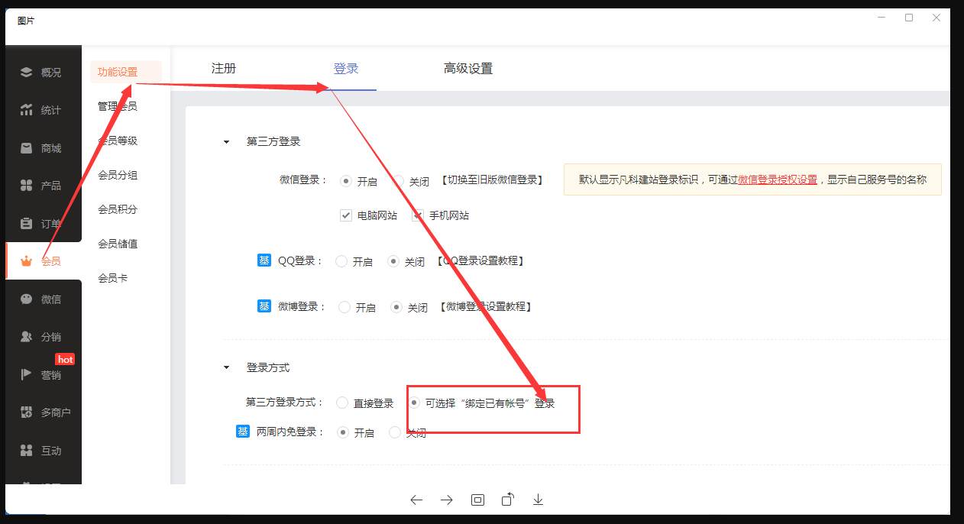Collapse the 第三方登录 section triangle
The height and width of the screenshot is (524, 964).
(x=226, y=142)
